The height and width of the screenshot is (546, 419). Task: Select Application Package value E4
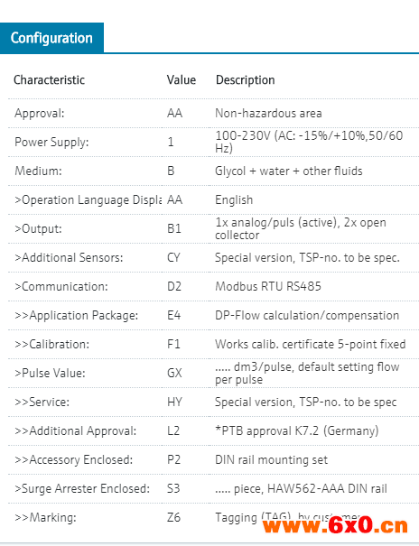(173, 316)
